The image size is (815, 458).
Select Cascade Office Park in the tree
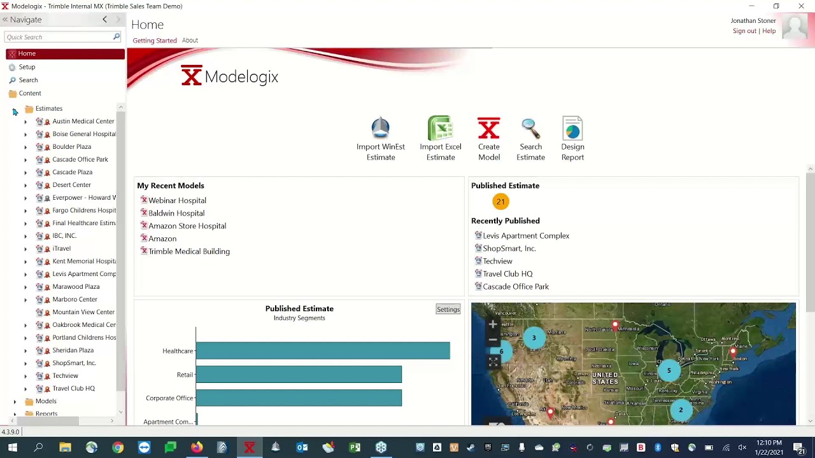tap(80, 160)
